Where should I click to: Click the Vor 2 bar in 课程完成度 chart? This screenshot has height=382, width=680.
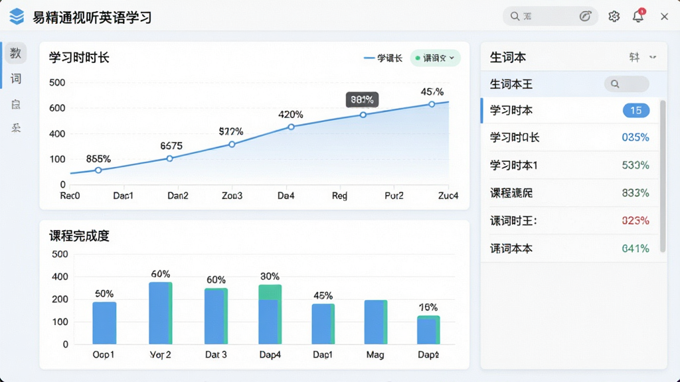click(x=161, y=313)
